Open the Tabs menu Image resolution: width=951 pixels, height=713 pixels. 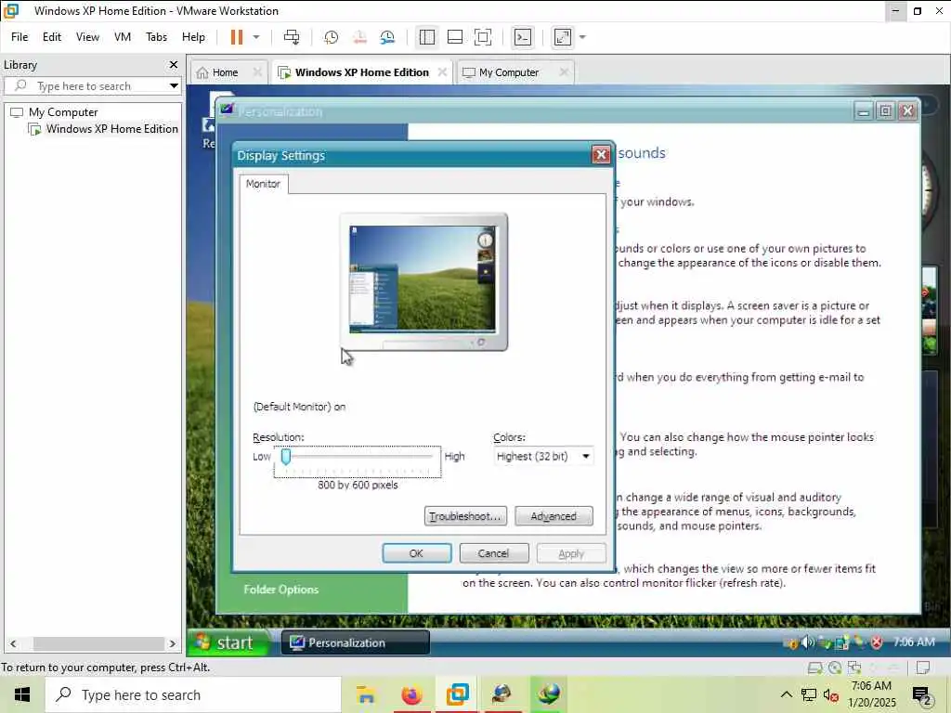point(156,37)
